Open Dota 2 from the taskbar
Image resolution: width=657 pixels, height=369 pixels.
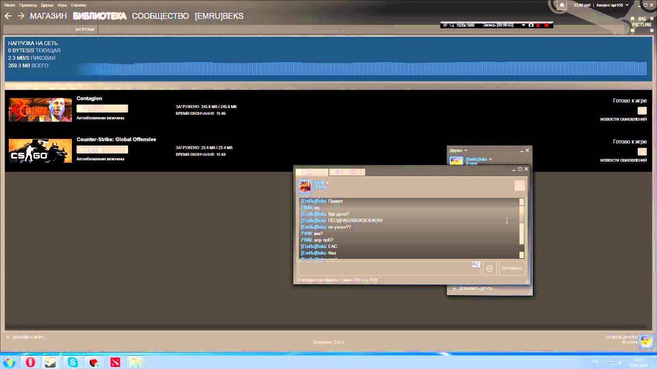coord(115,362)
